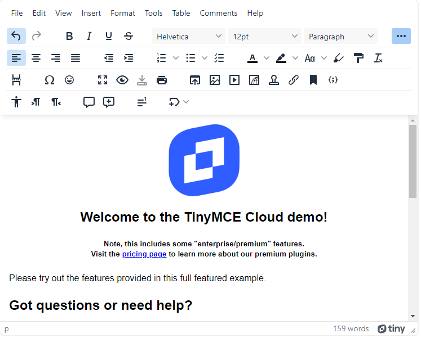This screenshot has width=421, height=338.
Task: Click the Undo arrow icon
Action: click(16, 36)
